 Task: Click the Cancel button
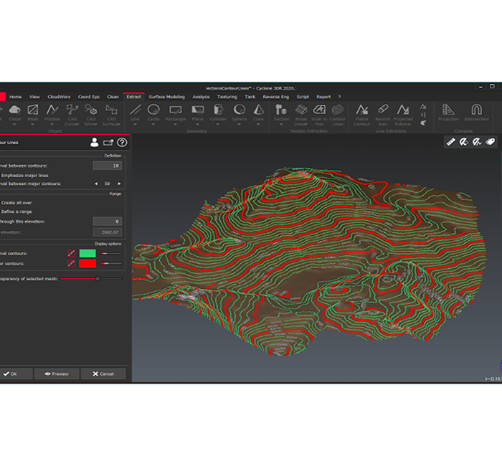point(103,374)
